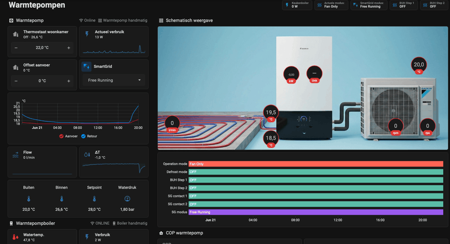Click the Warmtepomp handmatig mode toggle
Screen dimensions: 450x244
(123, 20)
